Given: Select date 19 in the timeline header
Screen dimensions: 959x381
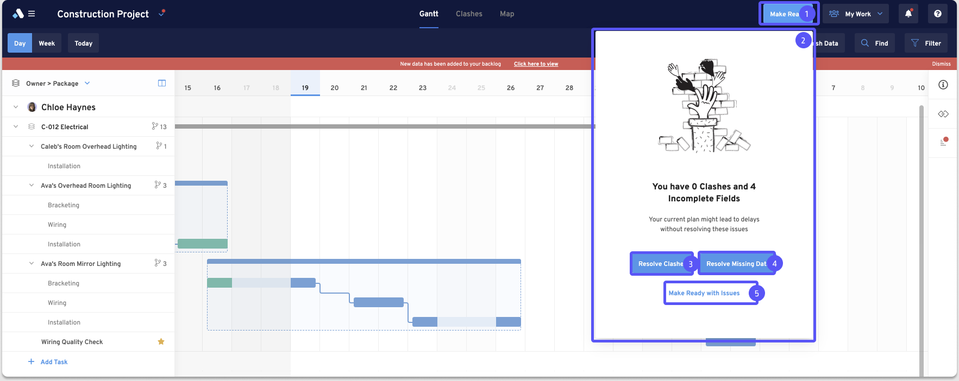Looking at the screenshot, I should [x=305, y=87].
